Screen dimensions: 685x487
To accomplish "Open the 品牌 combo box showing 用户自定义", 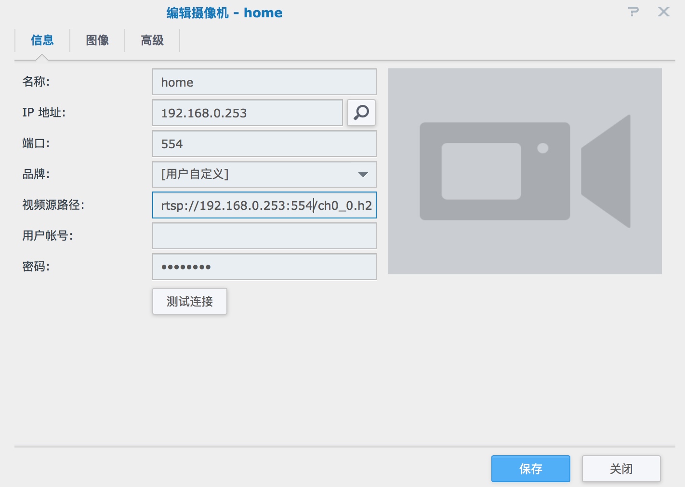I will pyautogui.click(x=264, y=174).
